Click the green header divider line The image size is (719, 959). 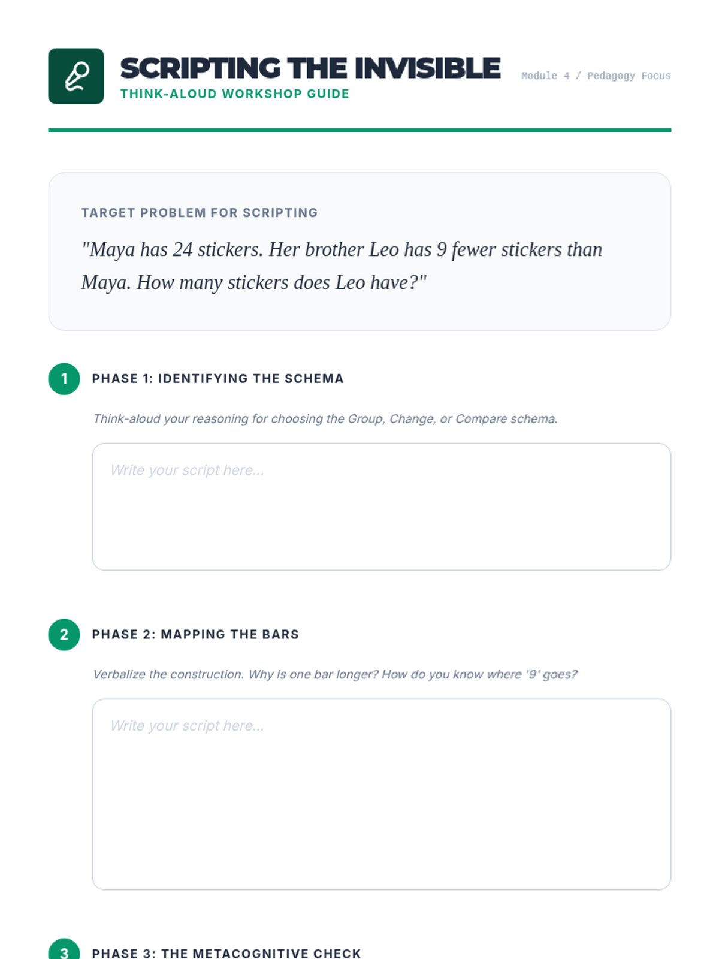click(x=359, y=130)
